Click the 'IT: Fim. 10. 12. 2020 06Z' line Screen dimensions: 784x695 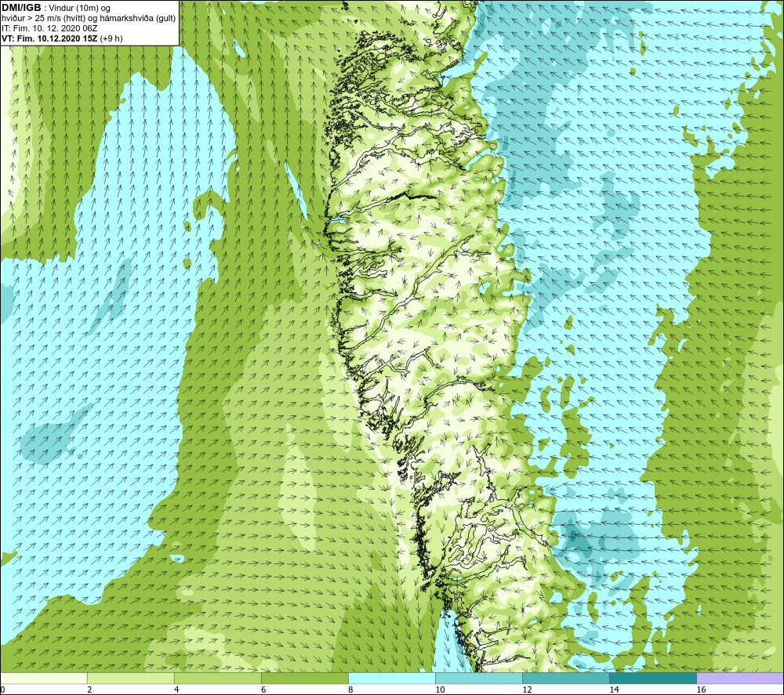tap(49, 28)
